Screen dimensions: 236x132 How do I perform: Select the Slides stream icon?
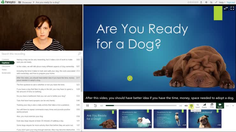point(212,106)
